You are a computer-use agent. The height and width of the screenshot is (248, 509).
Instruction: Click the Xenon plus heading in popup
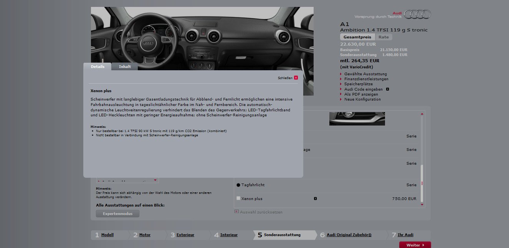click(x=101, y=91)
